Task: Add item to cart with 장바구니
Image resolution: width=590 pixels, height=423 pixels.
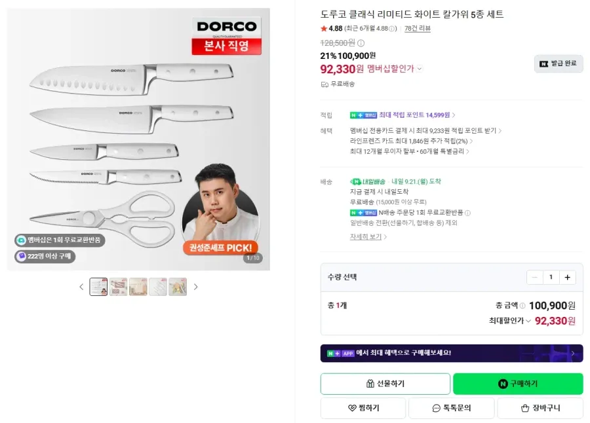Action: coord(540,408)
